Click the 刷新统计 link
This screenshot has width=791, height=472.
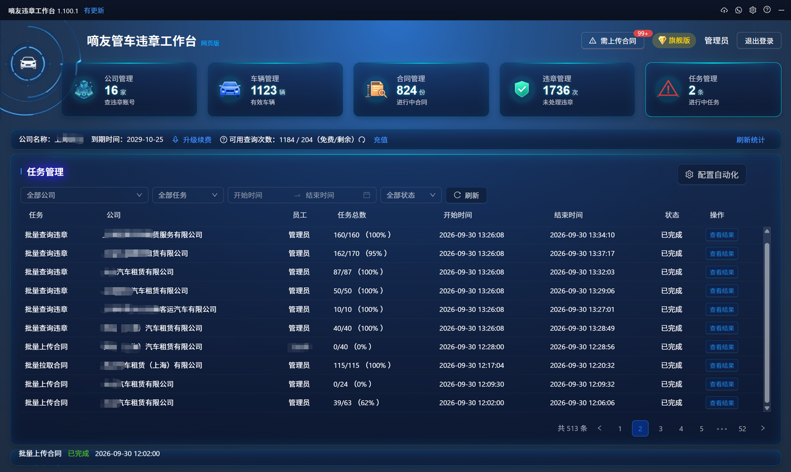point(750,140)
